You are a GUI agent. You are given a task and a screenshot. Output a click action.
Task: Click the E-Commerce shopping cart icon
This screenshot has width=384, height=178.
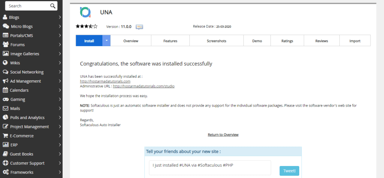point(5,136)
